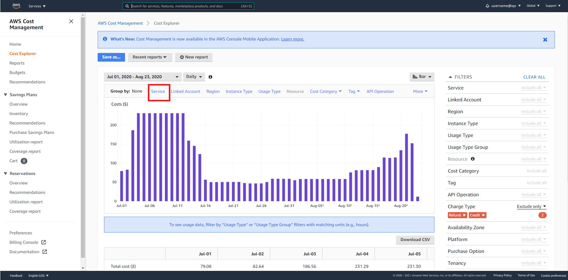Open Recent reports dropdown
Image resolution: width=568 pixels, height=280 pixels.
pos(150,57)
